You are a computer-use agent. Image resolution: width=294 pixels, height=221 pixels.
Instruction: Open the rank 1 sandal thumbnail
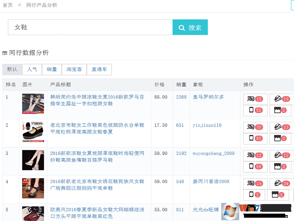(x=33, y=104)
